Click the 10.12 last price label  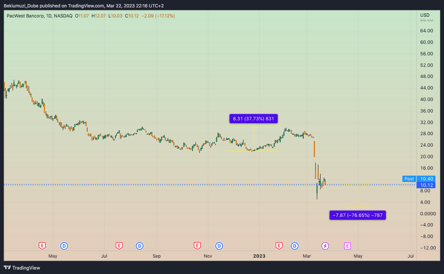point(426,185)
